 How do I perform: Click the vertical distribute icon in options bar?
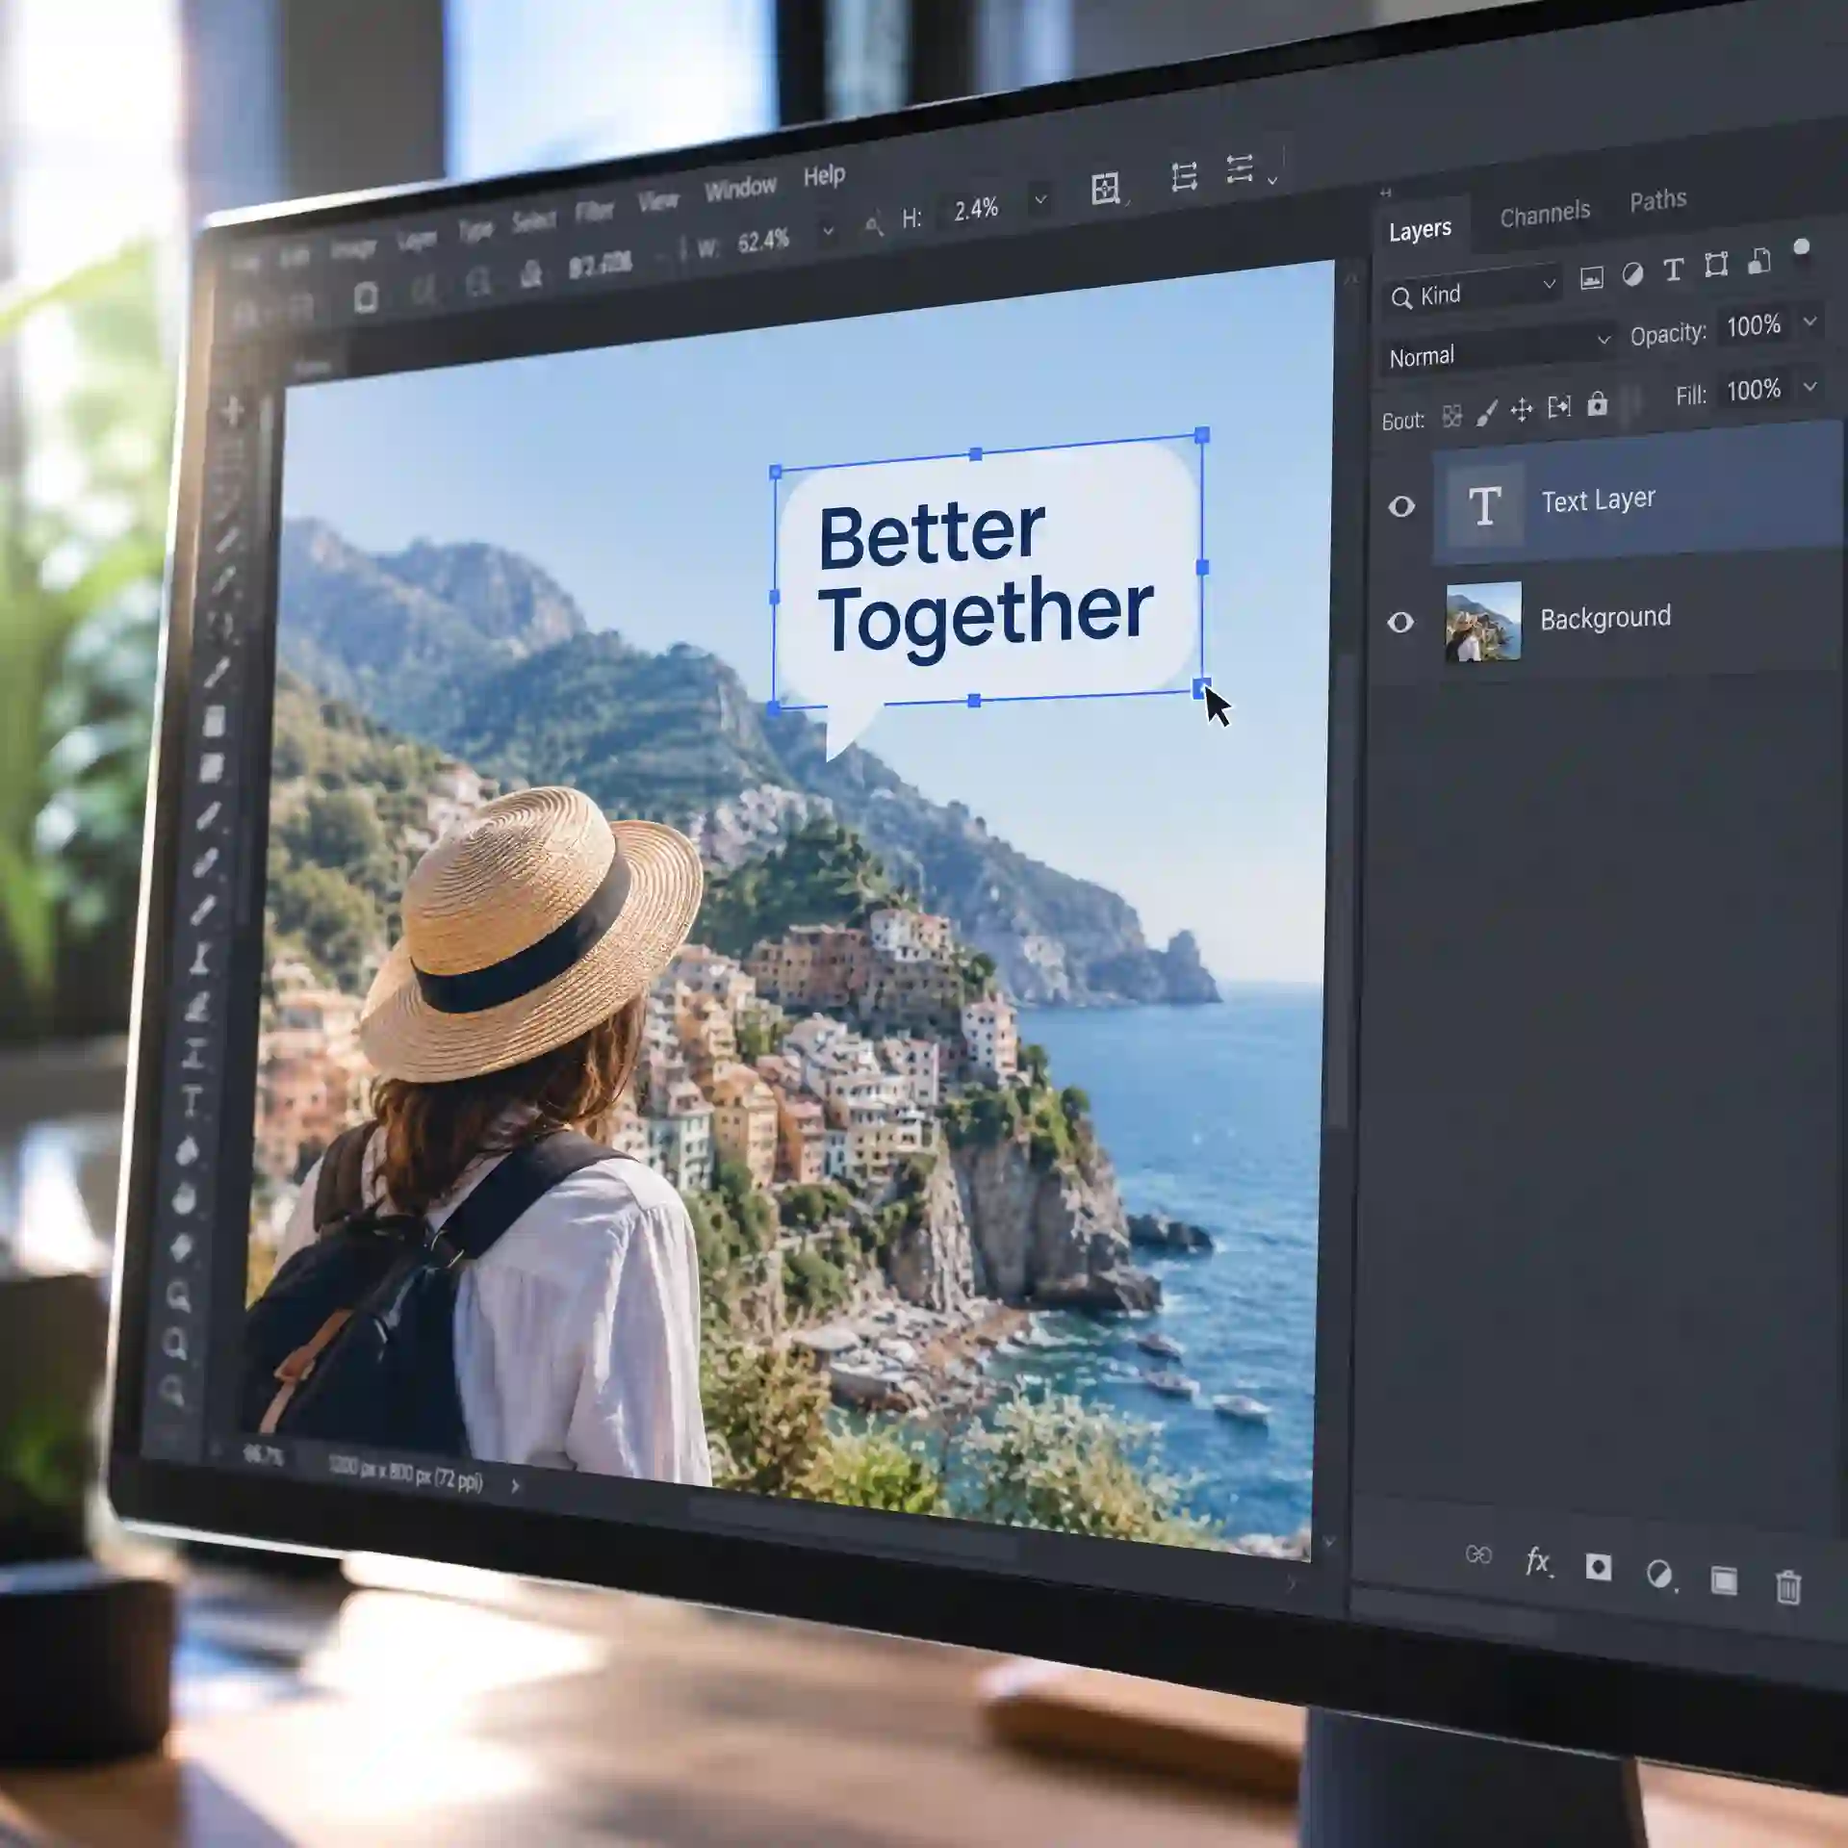tap(1184, 177)
